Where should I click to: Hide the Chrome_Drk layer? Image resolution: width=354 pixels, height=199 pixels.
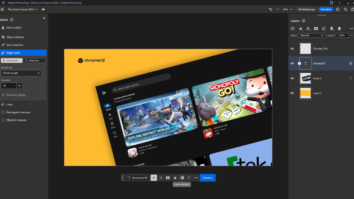(292, 49)
